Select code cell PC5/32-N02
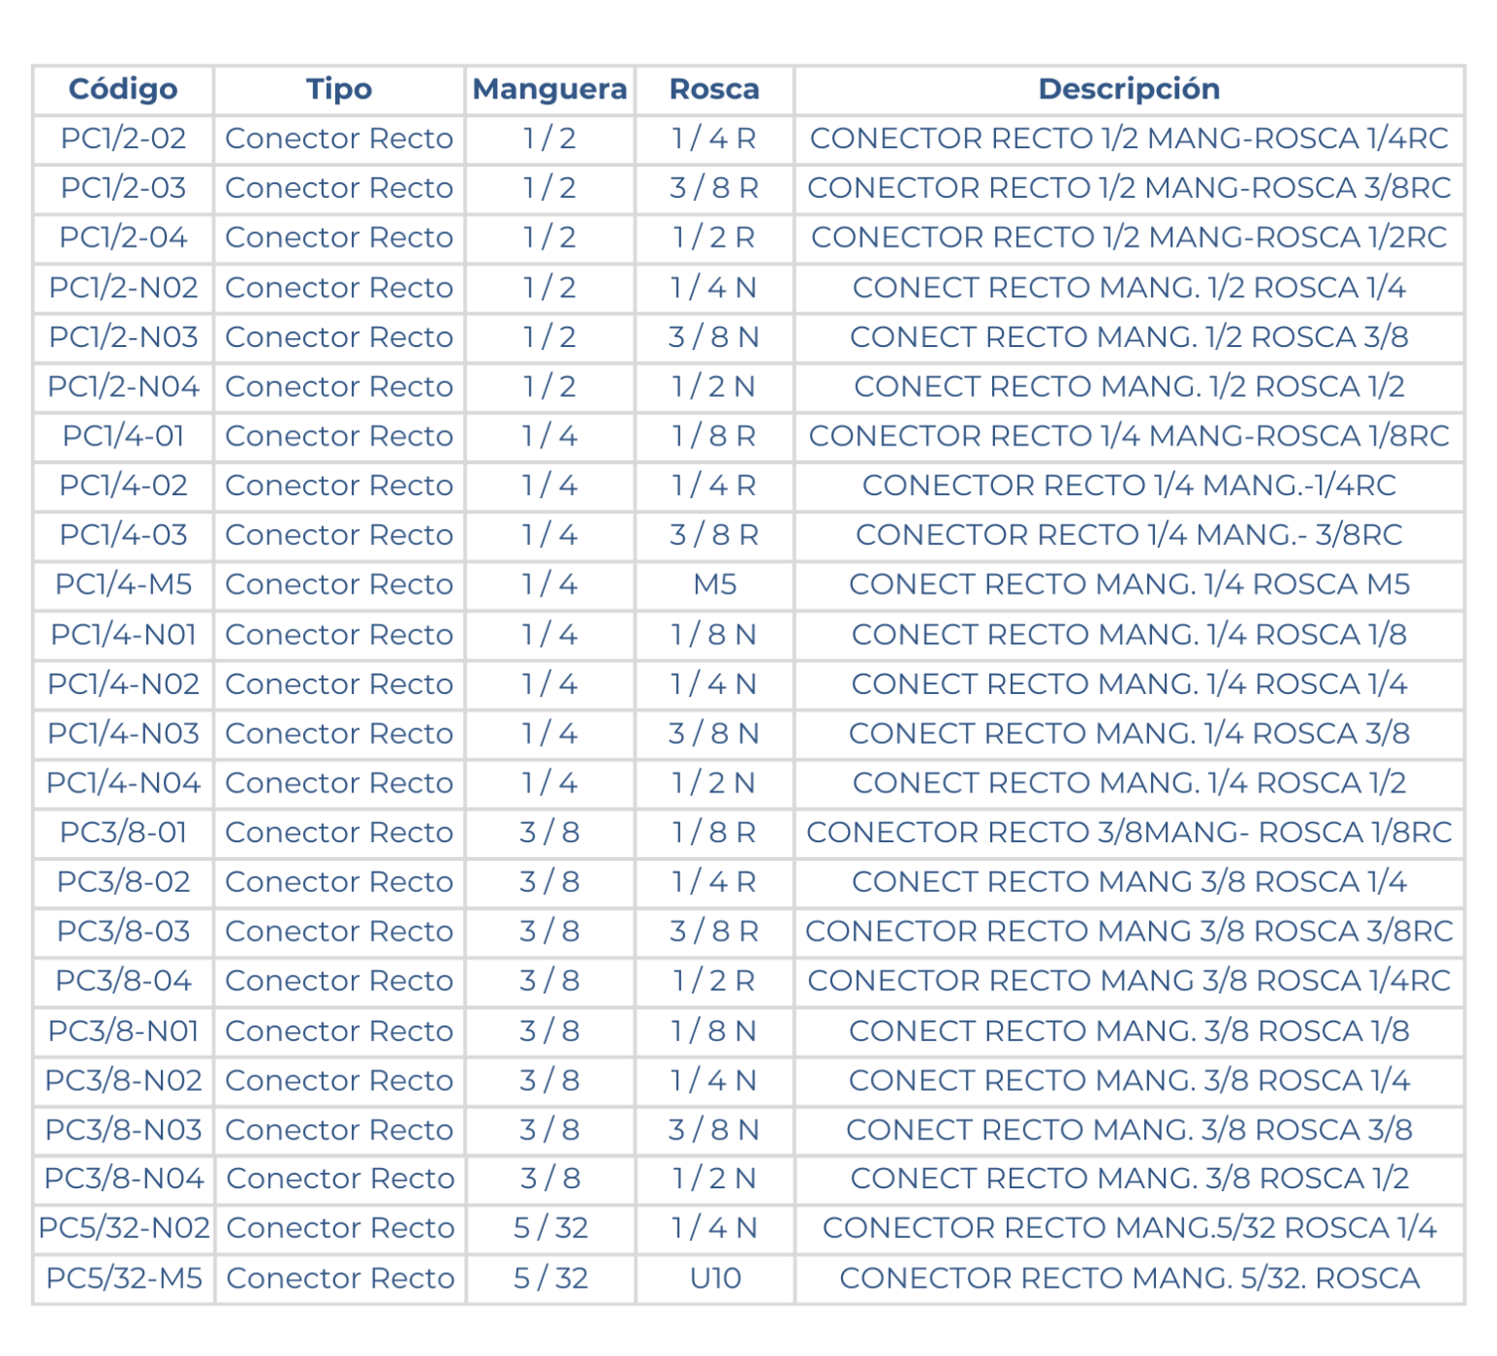 (x=124, y=1228)
